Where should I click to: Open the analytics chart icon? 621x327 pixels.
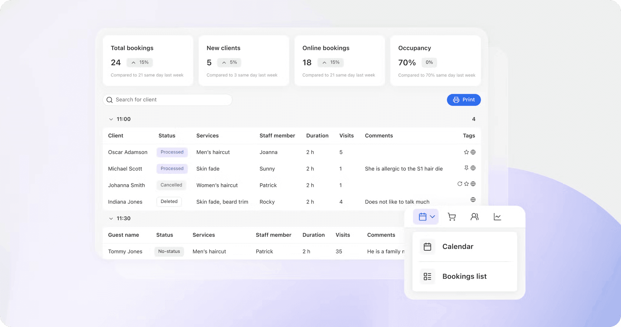[x=497, y=217]
